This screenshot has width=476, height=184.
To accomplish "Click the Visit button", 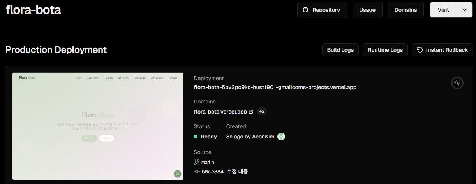I will point(443,10).
